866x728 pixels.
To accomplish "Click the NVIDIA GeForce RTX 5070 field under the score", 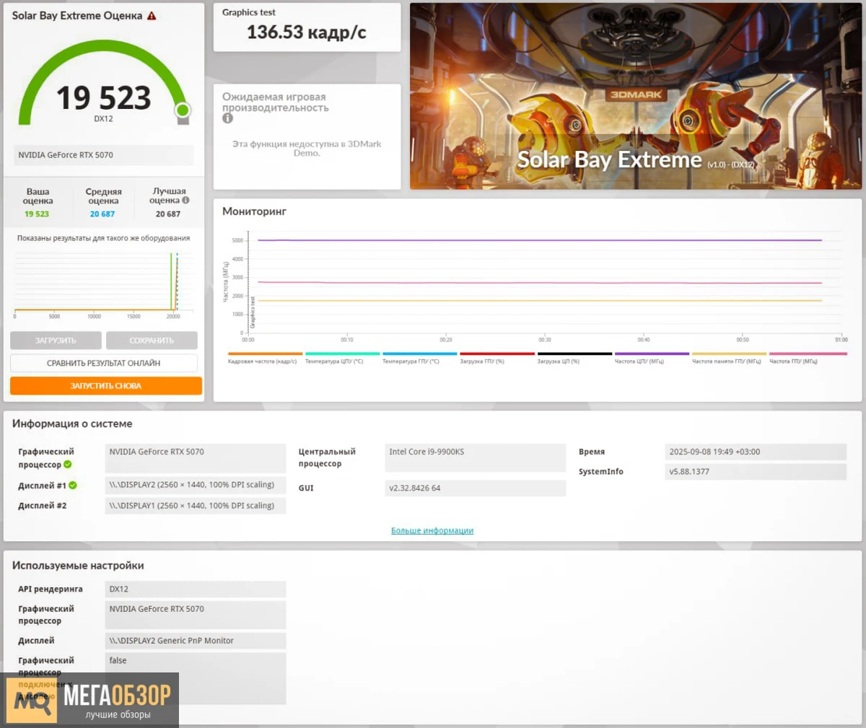I will [x=105, y=155].
